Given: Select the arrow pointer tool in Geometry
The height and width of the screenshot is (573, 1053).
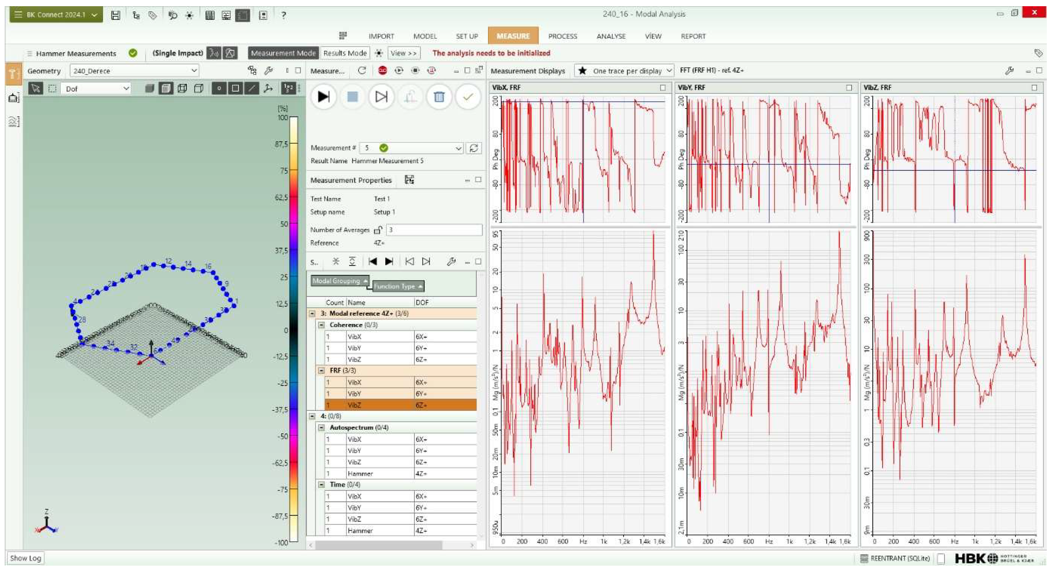Looking at the screenshot, I should (36, 88).
